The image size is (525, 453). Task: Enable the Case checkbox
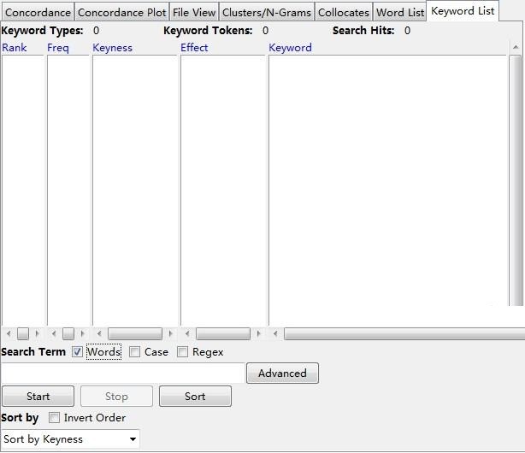(135, 352)
